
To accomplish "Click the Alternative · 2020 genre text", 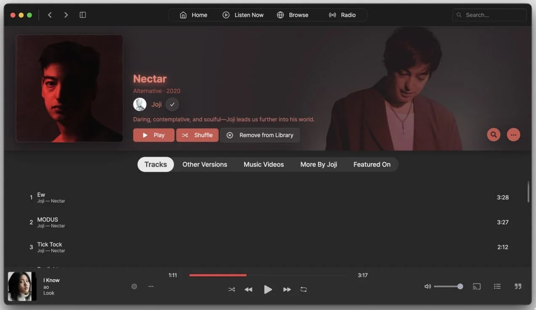I will pos(157,91).
